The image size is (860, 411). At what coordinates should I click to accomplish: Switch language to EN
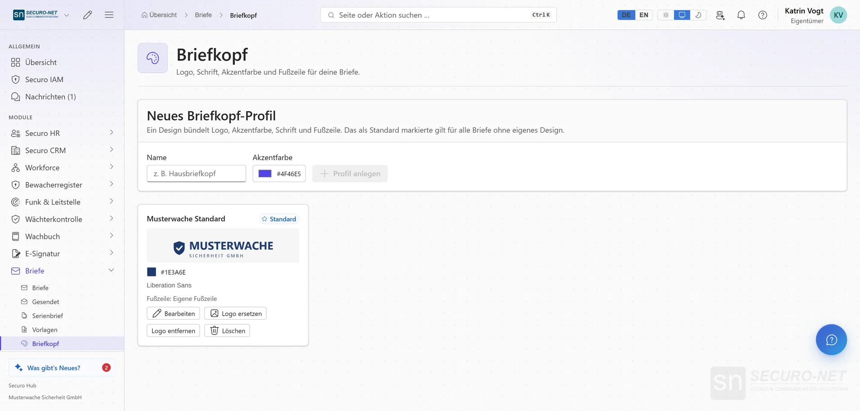pyautogui.click(x=644, y=15)
